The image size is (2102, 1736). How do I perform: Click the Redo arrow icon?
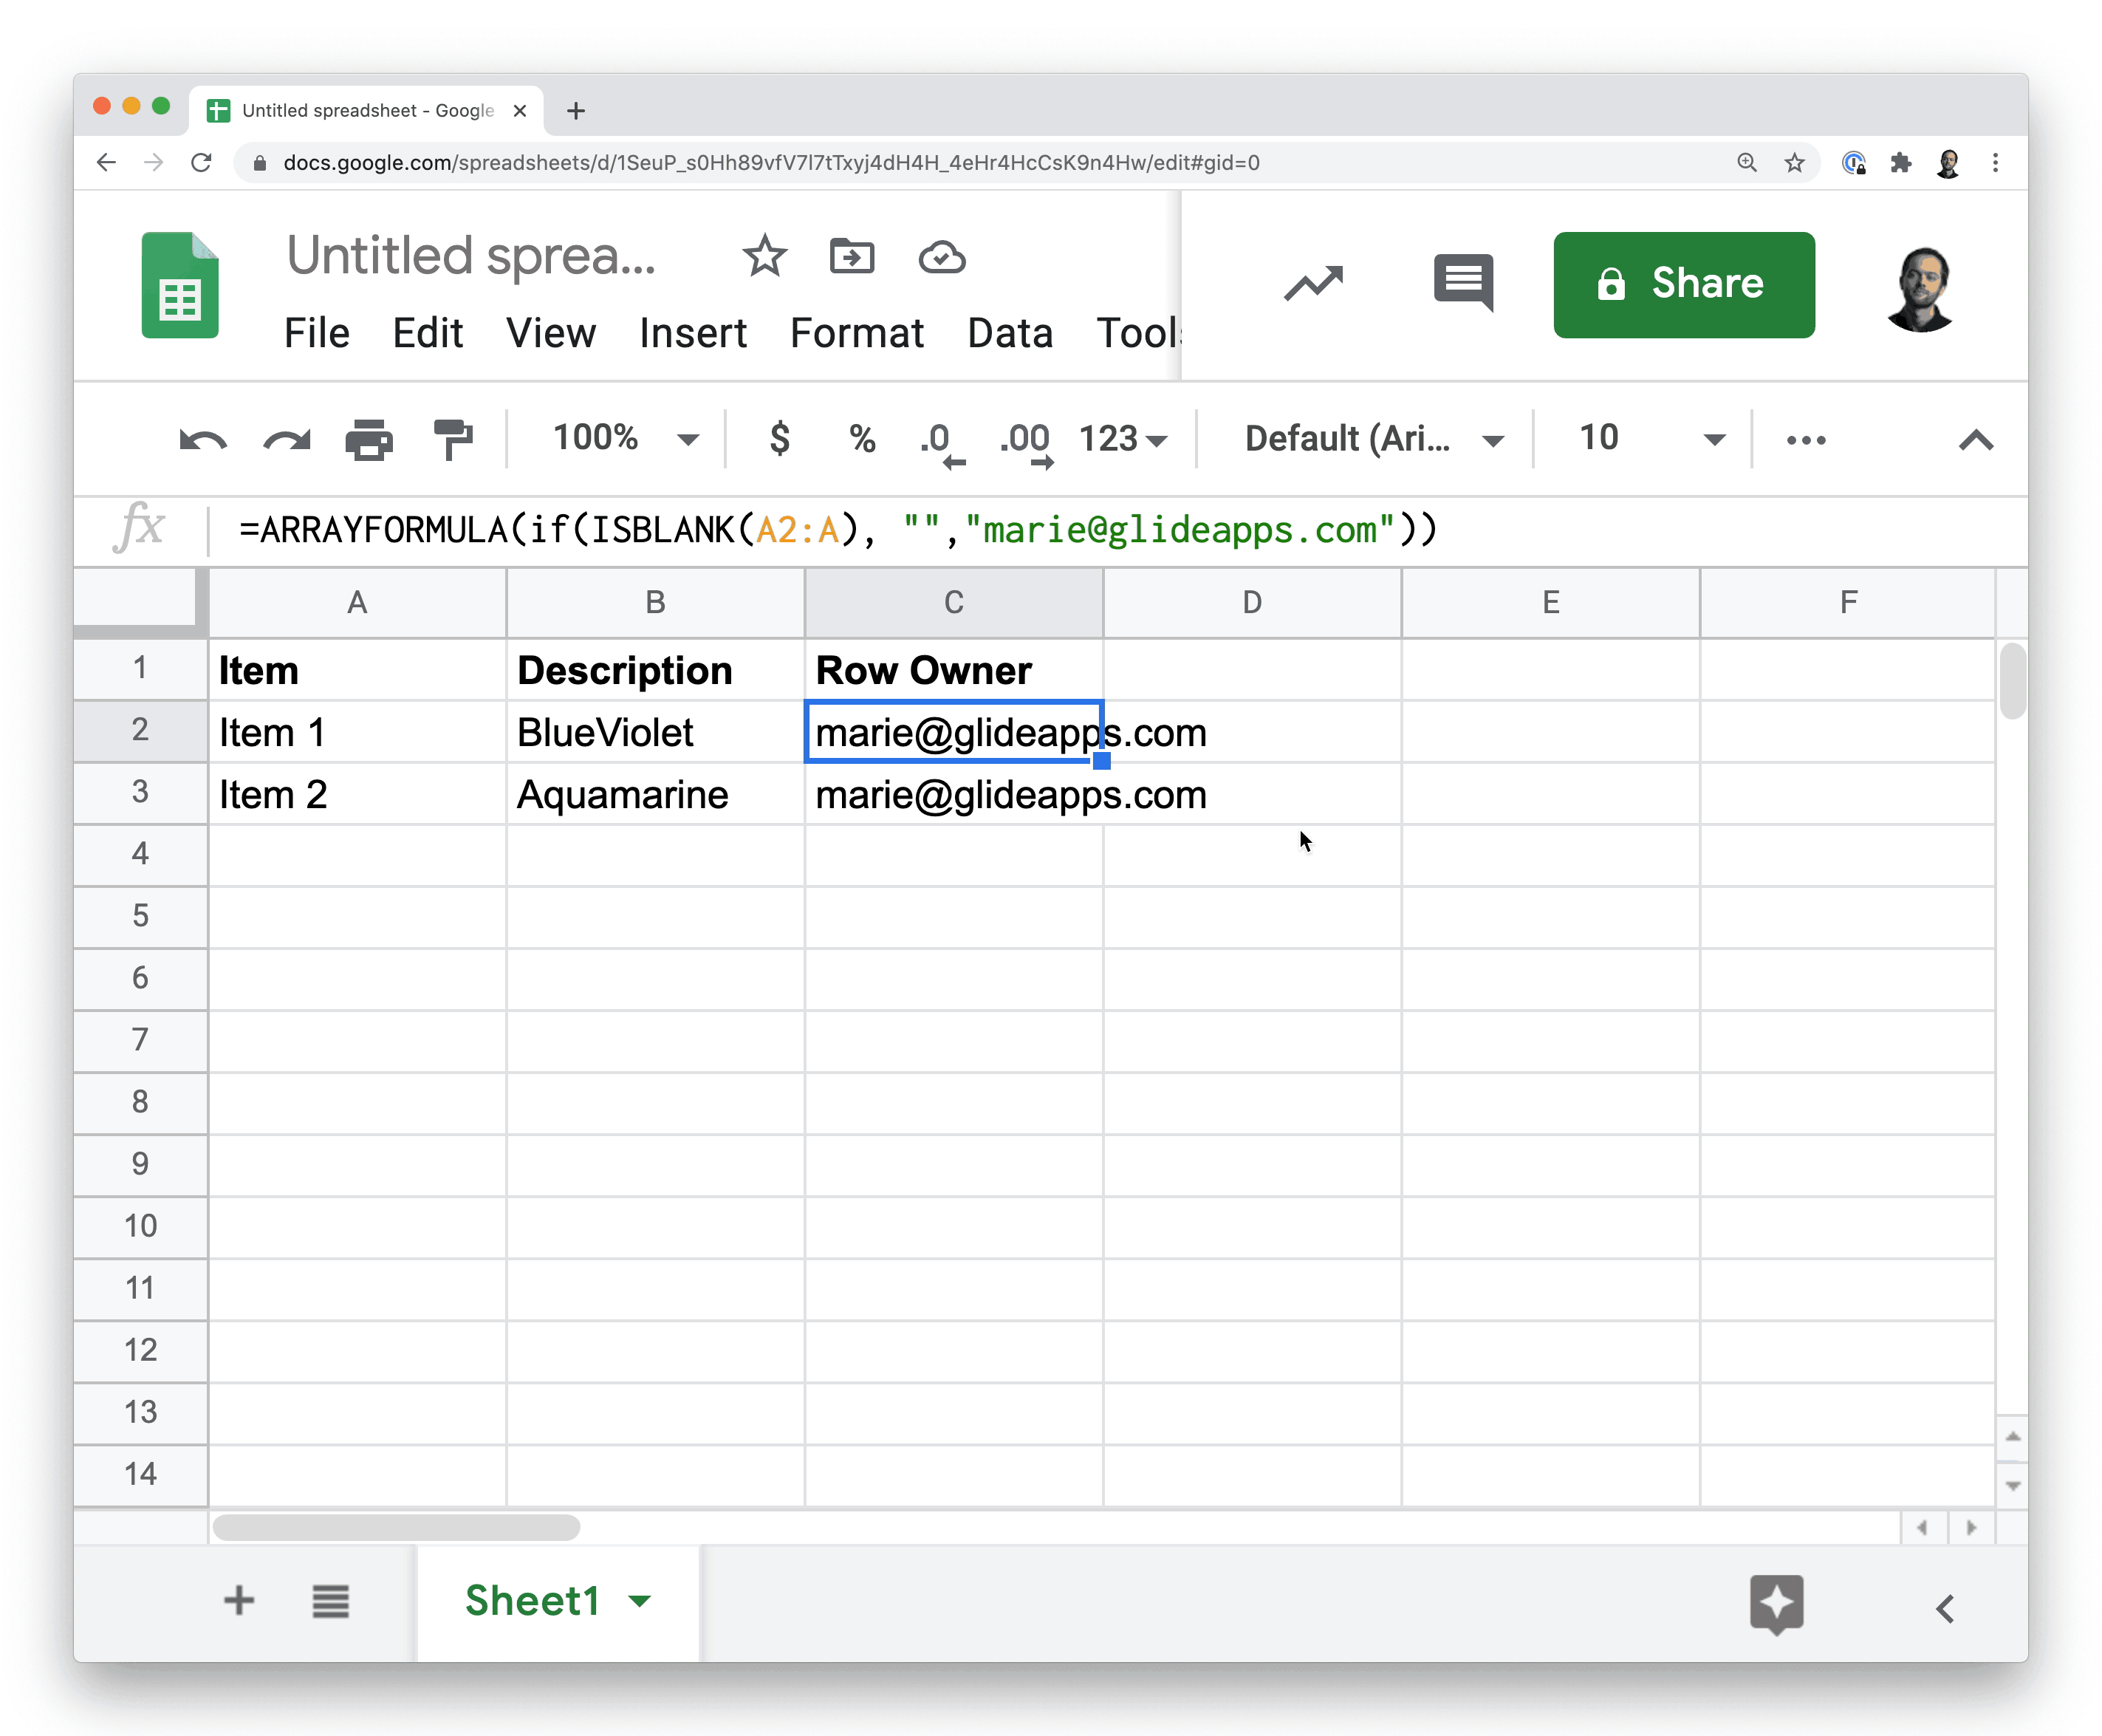point(286,440)
